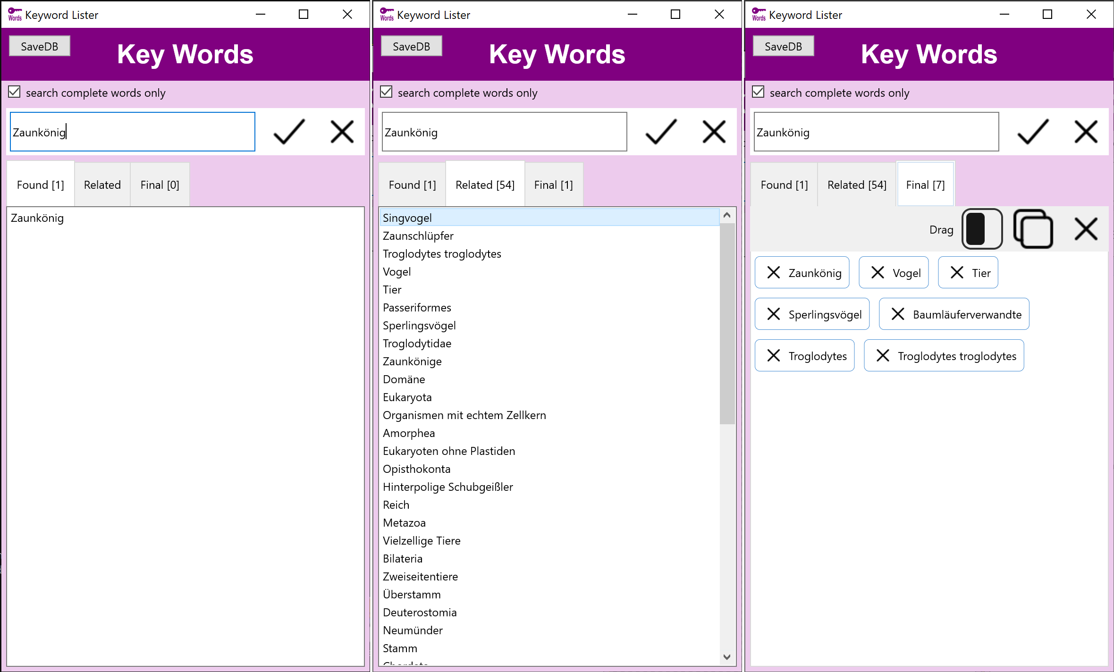This screenshot has height=672, width=1114.
Task: Switch to Final [1] tab in middle window
Action: click(x=553, y=185)
